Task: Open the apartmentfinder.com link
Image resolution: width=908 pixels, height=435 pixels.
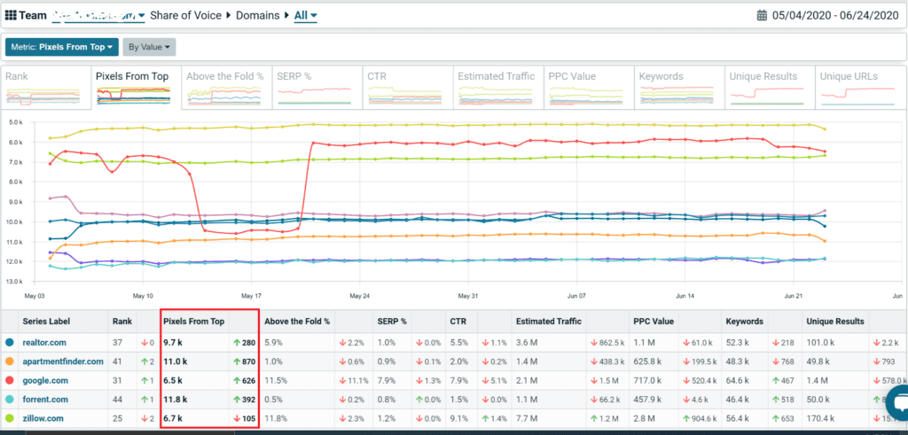Action: tap(63, 361)
